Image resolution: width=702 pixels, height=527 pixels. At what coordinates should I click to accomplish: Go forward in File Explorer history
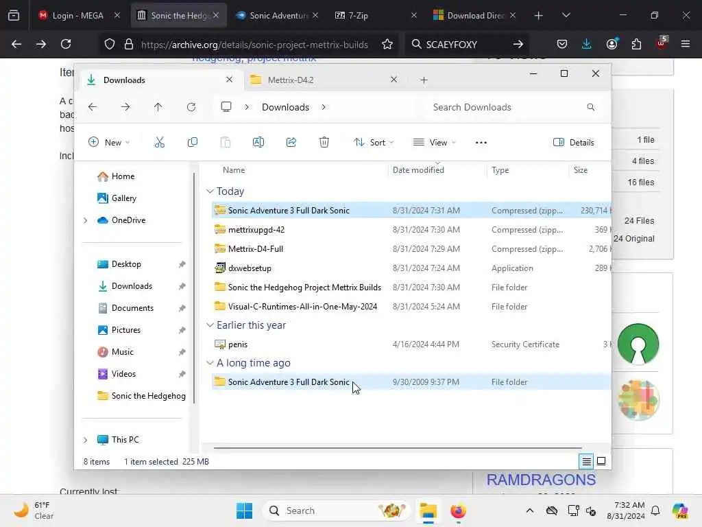point(125,107)
